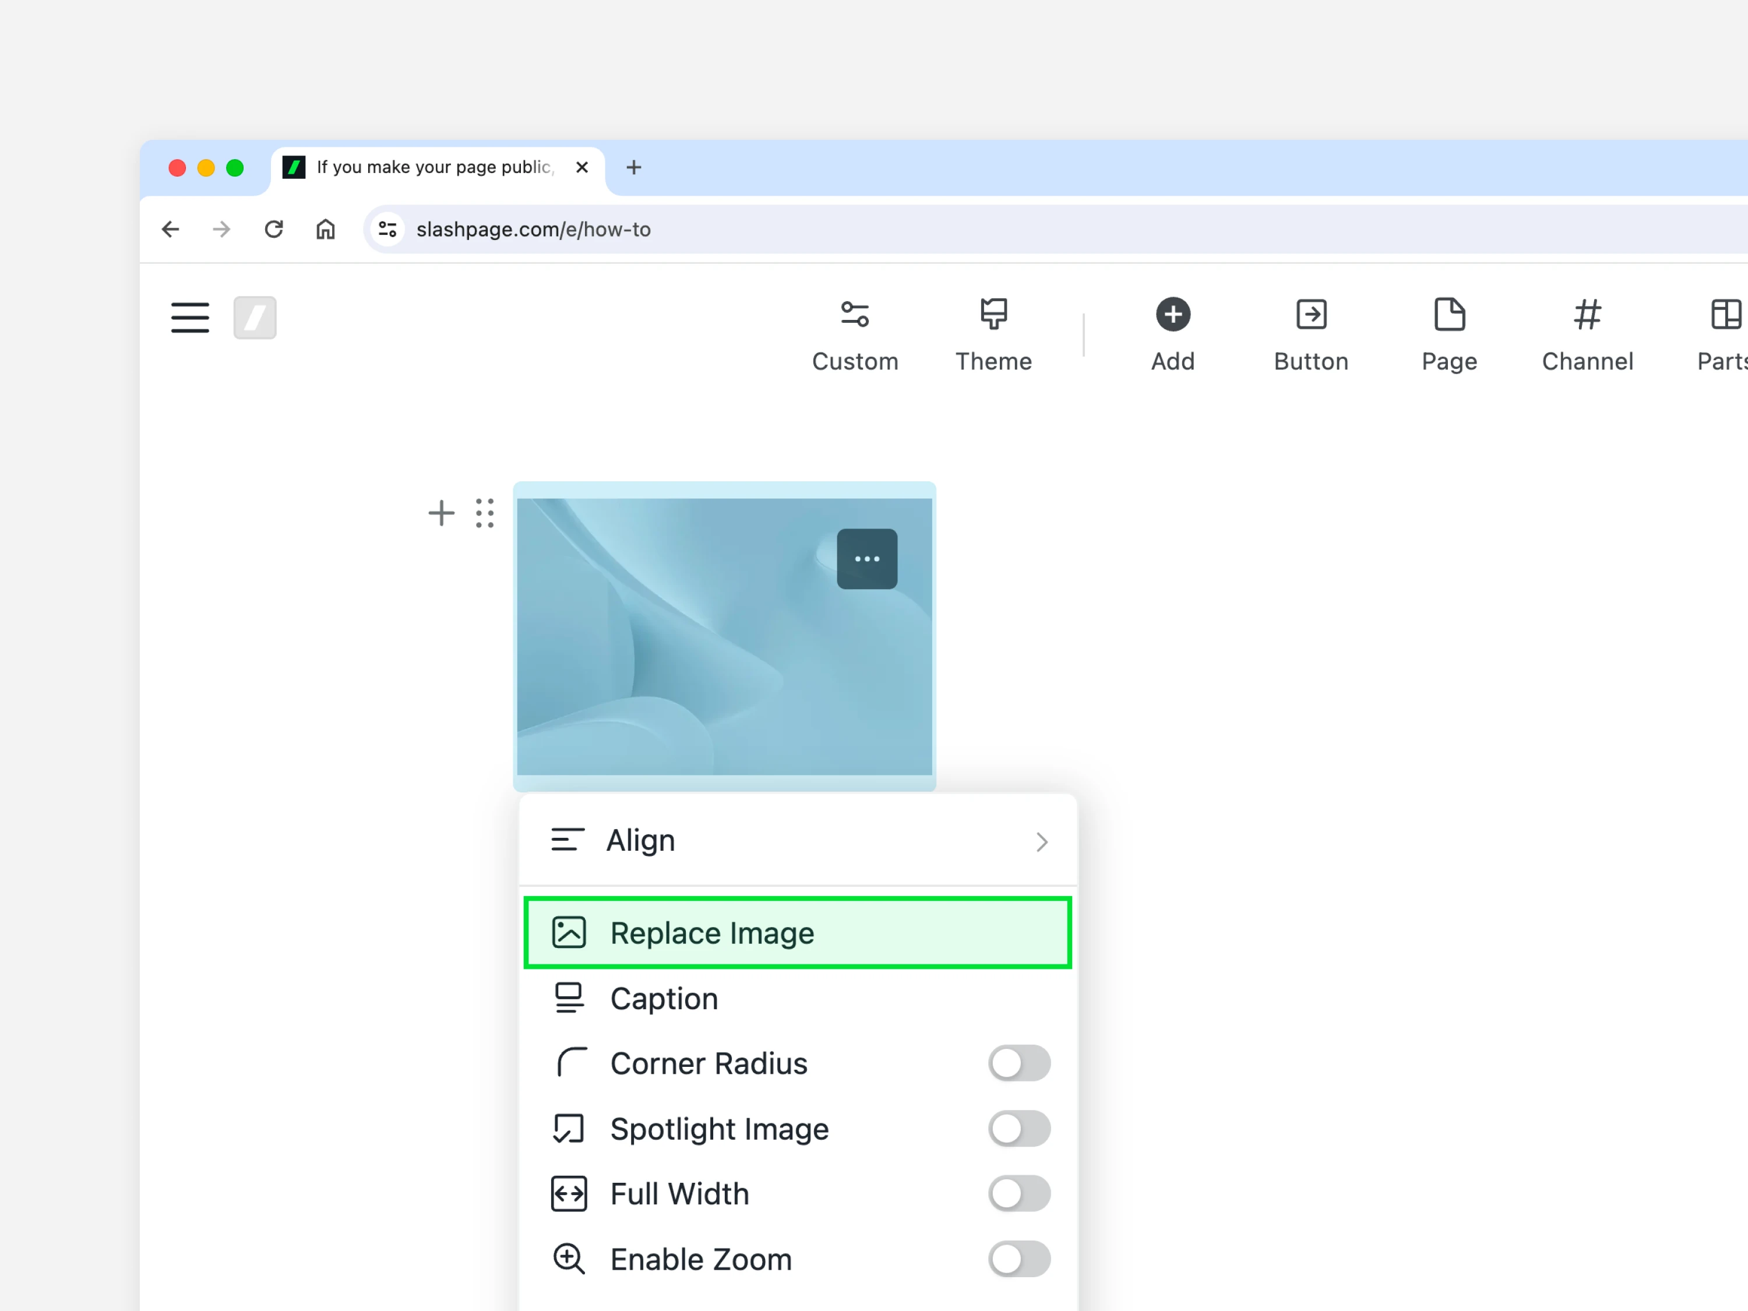Select the Caption option
1748x1311 pixels.
pyautogui.click(x=798, y=998)
